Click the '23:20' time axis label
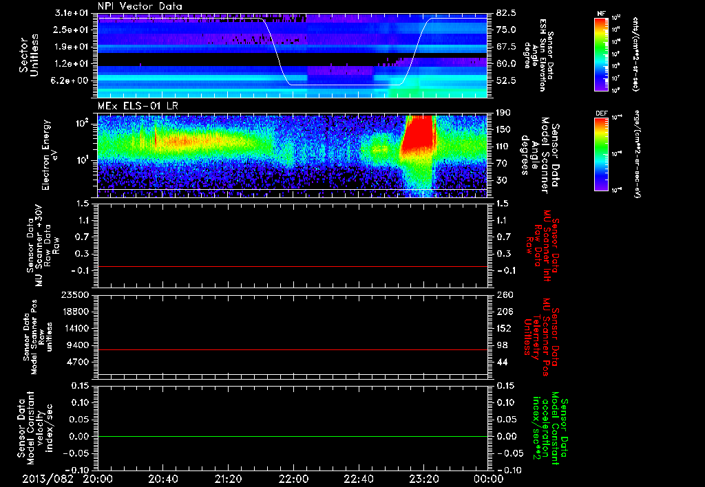The height and width of the screenshot is (487, 705). click(424, 479)
